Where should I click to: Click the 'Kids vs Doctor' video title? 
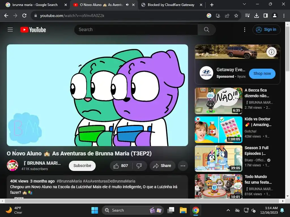[258, 122]
